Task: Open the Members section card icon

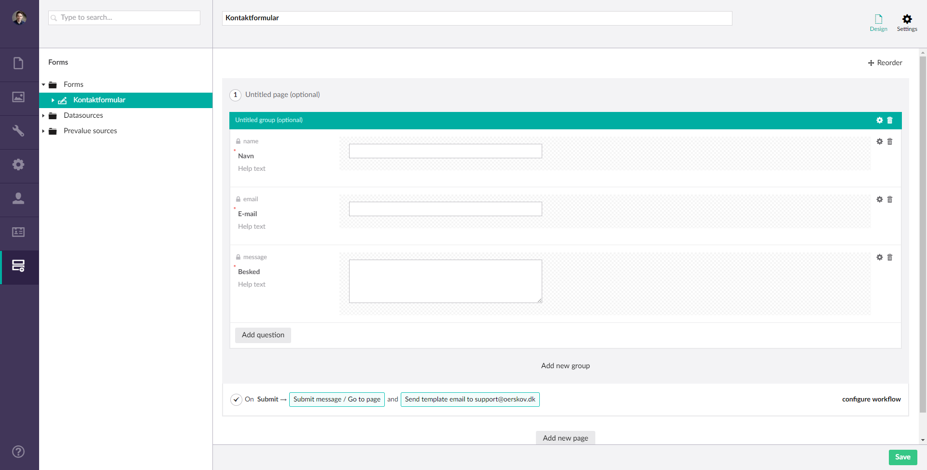Action: pos(19,233)
